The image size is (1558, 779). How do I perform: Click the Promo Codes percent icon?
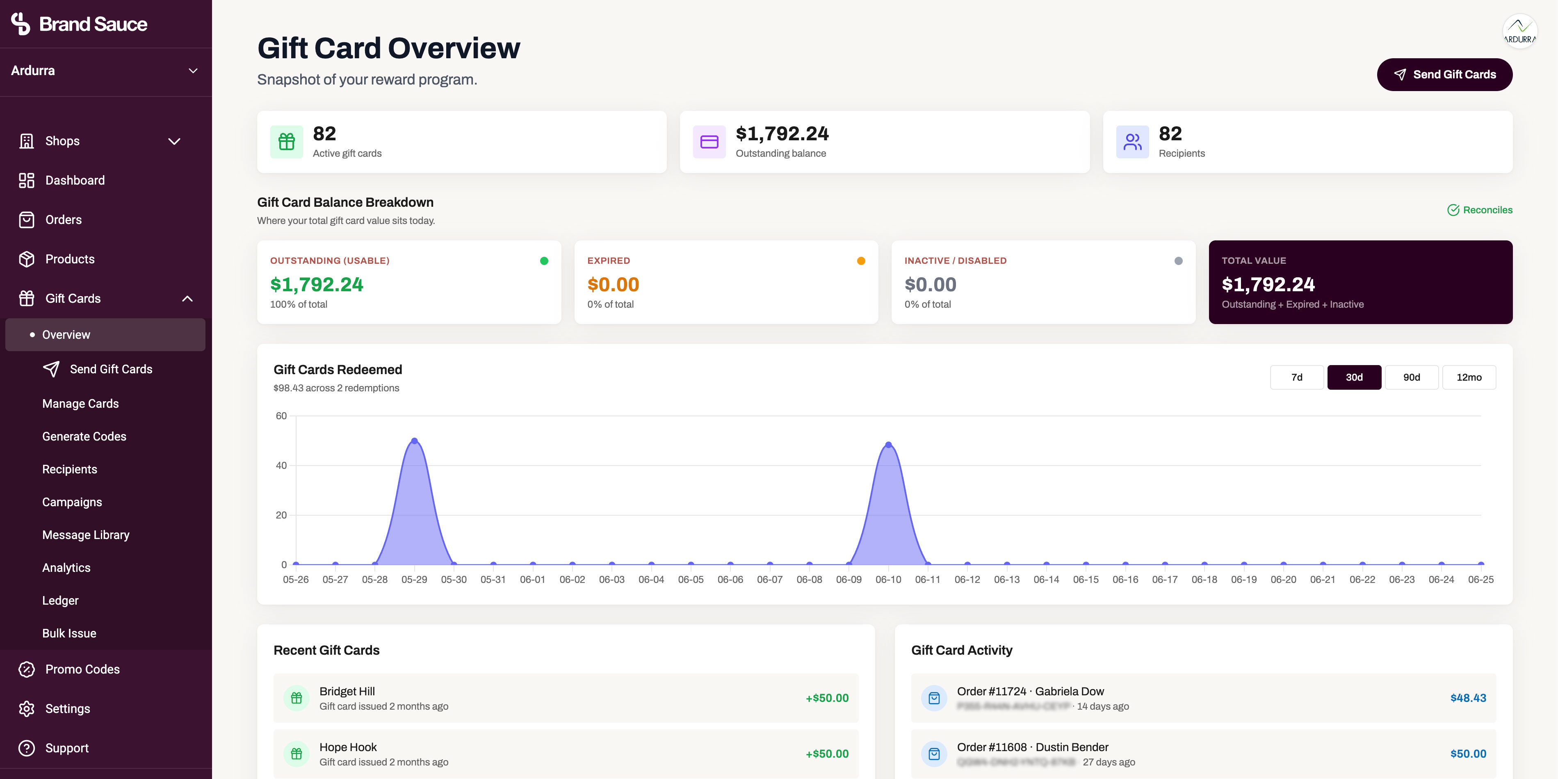coord(27,669)
